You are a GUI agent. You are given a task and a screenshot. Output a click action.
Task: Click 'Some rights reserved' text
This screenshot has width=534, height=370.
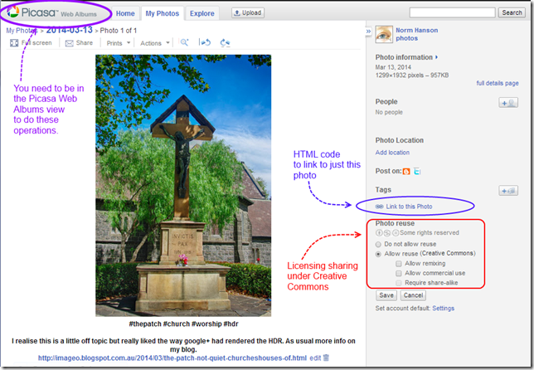pos(430,233)
